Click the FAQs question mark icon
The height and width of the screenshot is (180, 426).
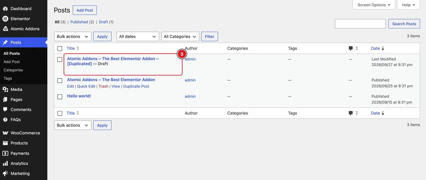coord(5,120)
